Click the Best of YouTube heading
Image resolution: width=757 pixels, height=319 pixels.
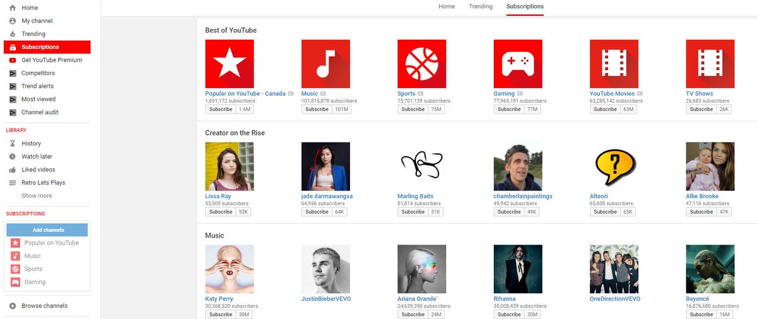[x=231, y=30]
